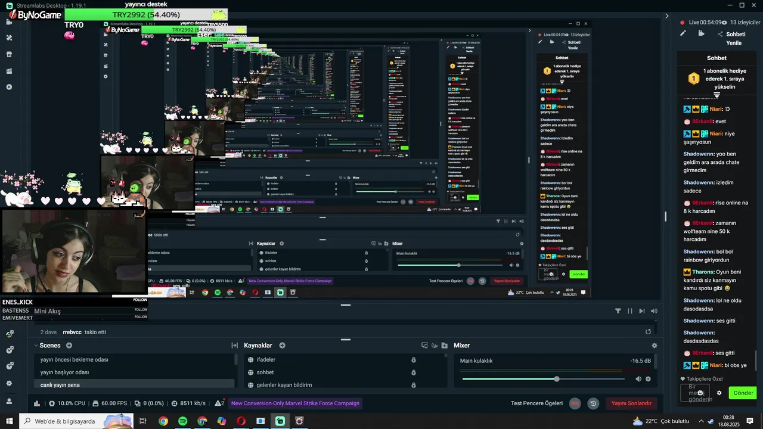This screenshot has width=763, height=429.
Task: Open Marvel Strike Force Campaign link
Action: click(x=295, y=403)
